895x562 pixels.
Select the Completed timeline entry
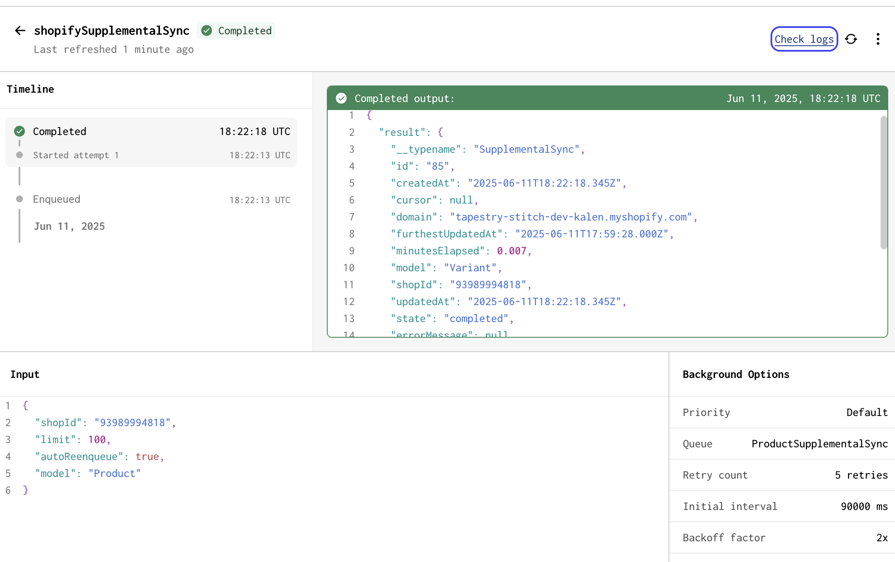(151, 131)
